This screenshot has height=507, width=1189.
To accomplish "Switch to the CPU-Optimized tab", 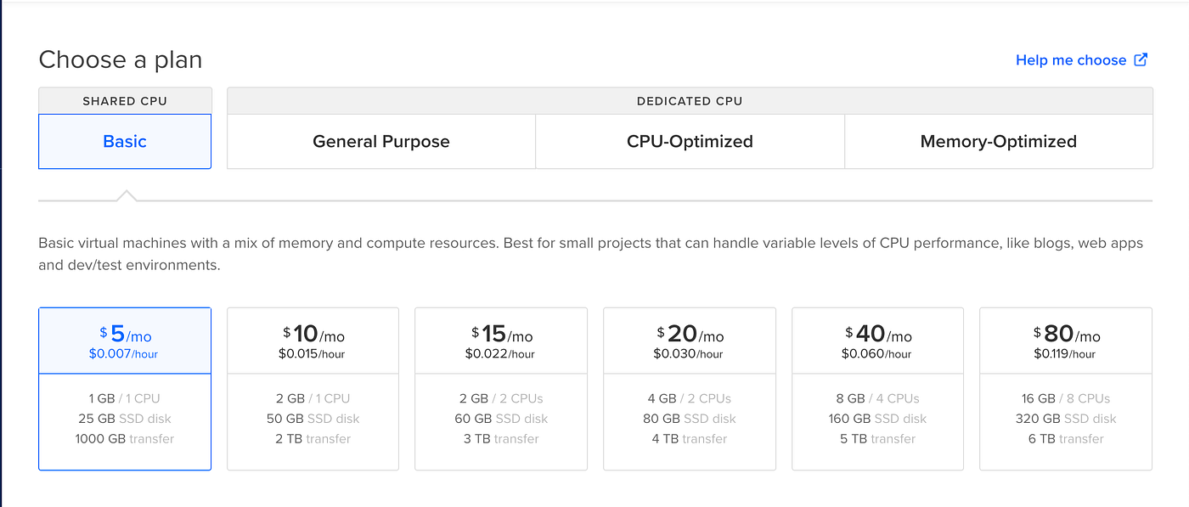I will pos(690,142).
